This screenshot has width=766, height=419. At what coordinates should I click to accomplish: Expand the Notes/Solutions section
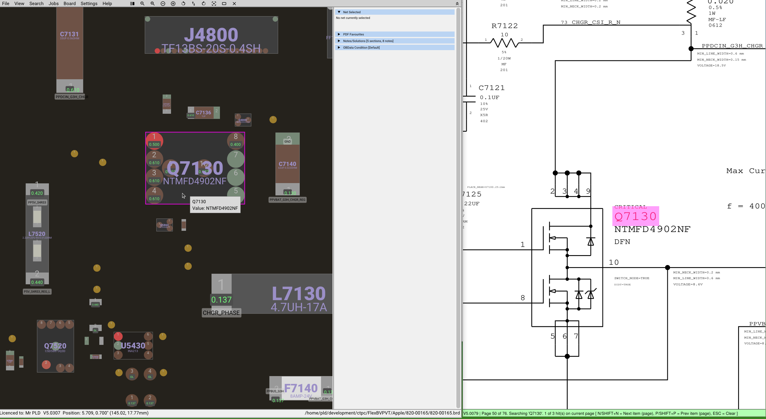pyautogui.click(x=395, y=41)
